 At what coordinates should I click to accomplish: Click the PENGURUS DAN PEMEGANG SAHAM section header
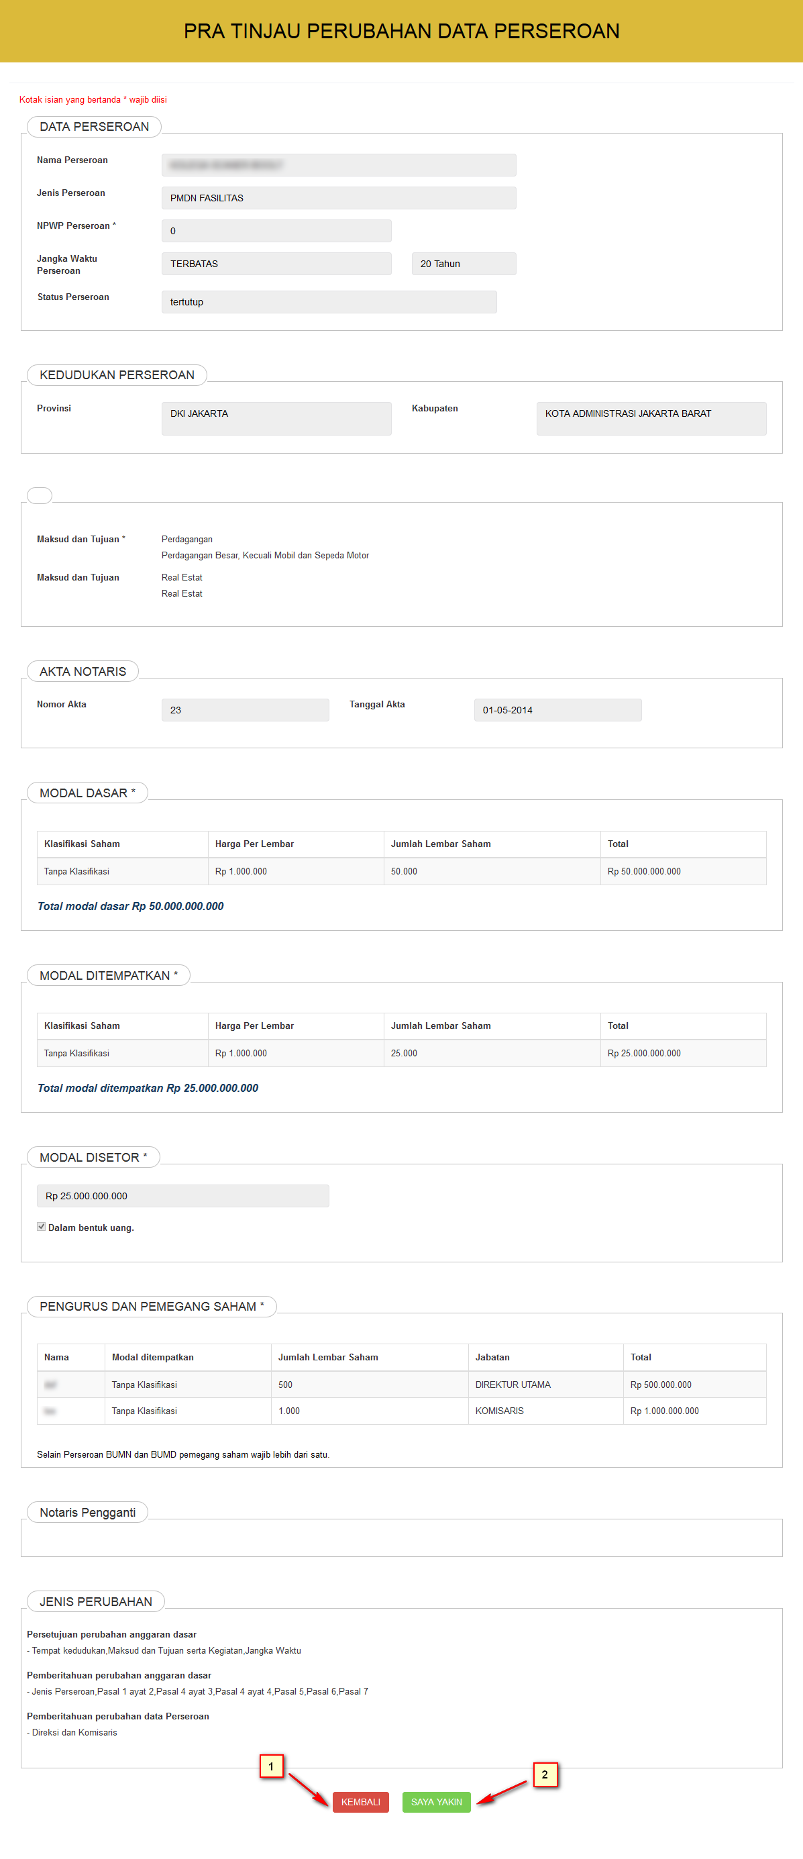152,1305
